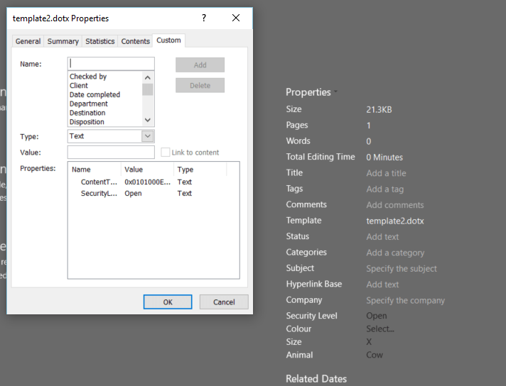The height and width of the screenshot is (386, 506).
Task: Select 'Disposition' in the name list
Action: point(87,121)
